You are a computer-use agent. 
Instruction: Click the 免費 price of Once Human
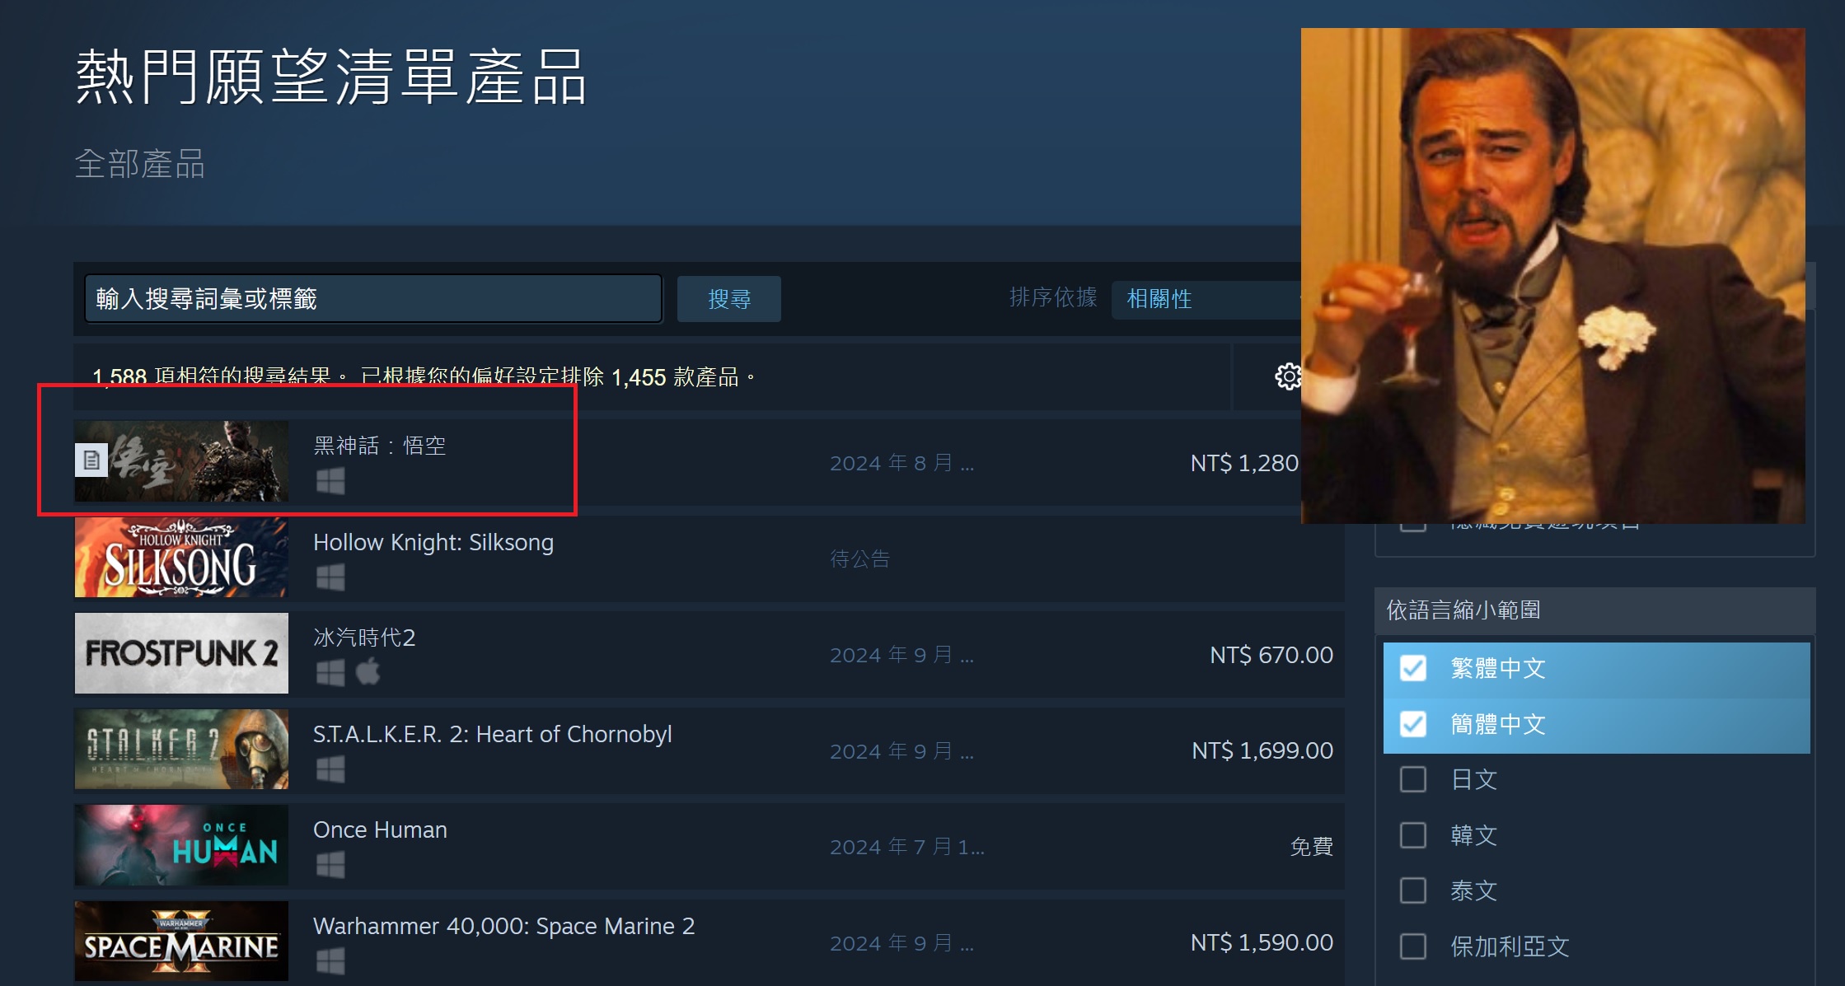coord(1312,846)
